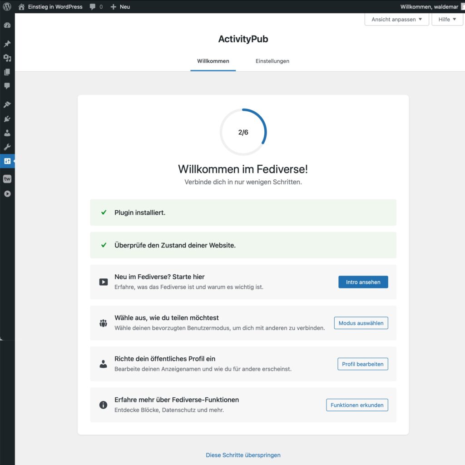Click the group icon beside Wähle aus
The height and width of the screenshot is (465, 465).
103,323
